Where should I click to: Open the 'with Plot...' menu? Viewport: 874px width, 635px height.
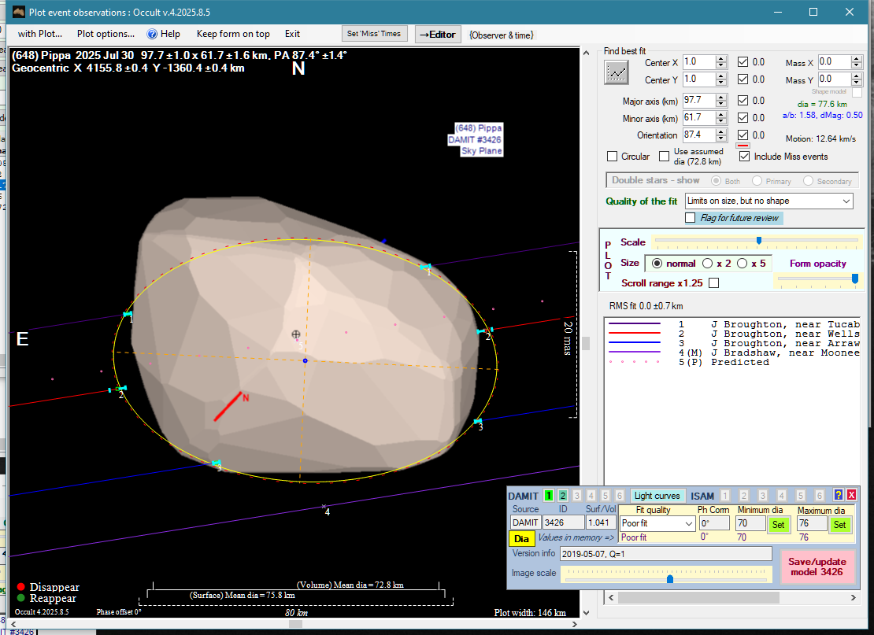pyautogui.click(x=39, y=34)
